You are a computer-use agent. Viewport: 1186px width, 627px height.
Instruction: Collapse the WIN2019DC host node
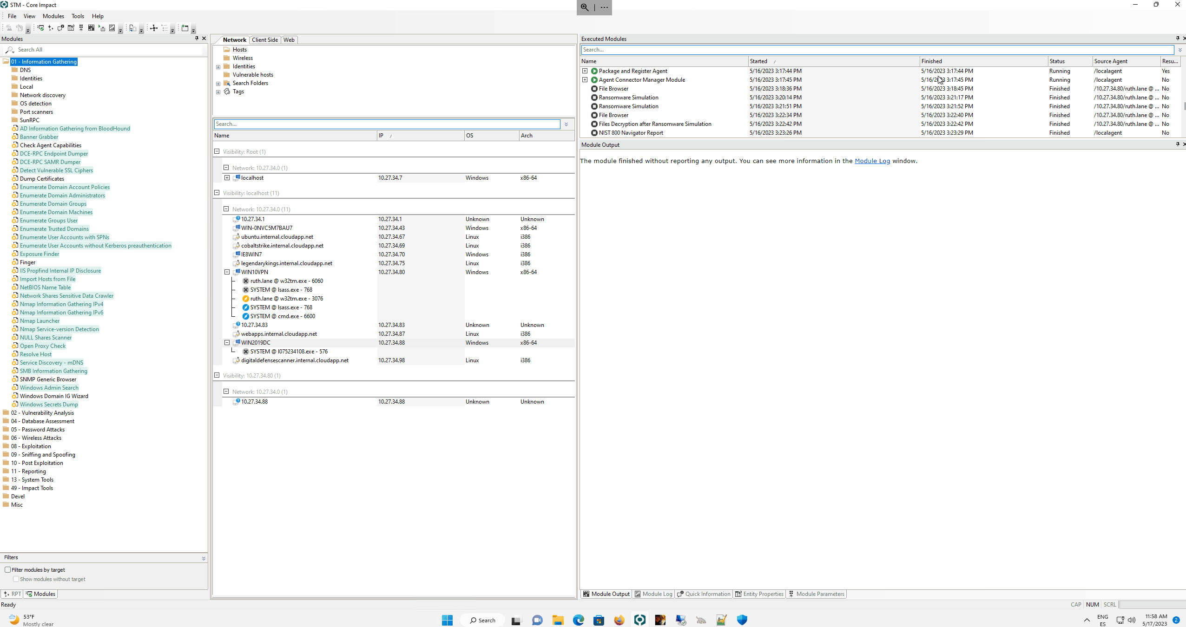227,343
